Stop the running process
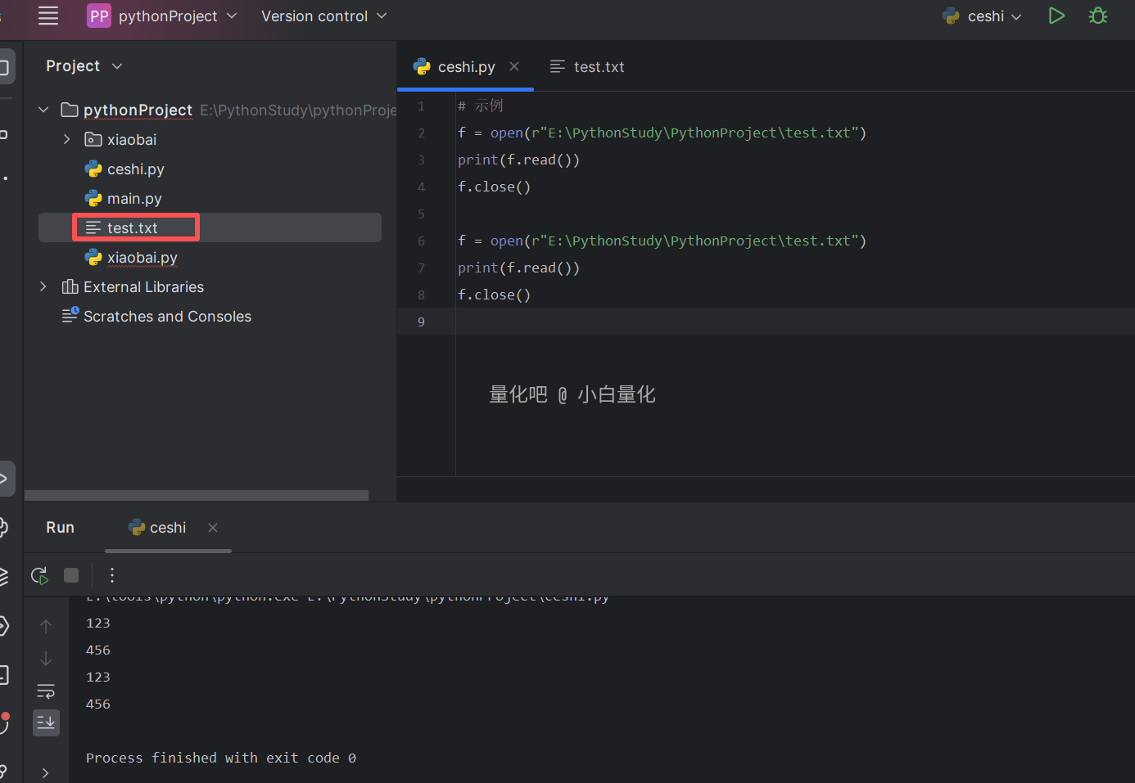Image resolution: width=1135 pixels, height=783 pixels. coord(71,575)
